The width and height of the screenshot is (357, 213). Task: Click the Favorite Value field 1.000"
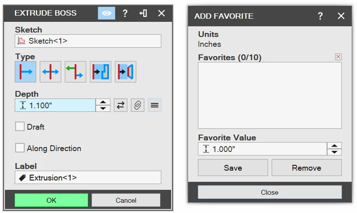coord(263,149)
